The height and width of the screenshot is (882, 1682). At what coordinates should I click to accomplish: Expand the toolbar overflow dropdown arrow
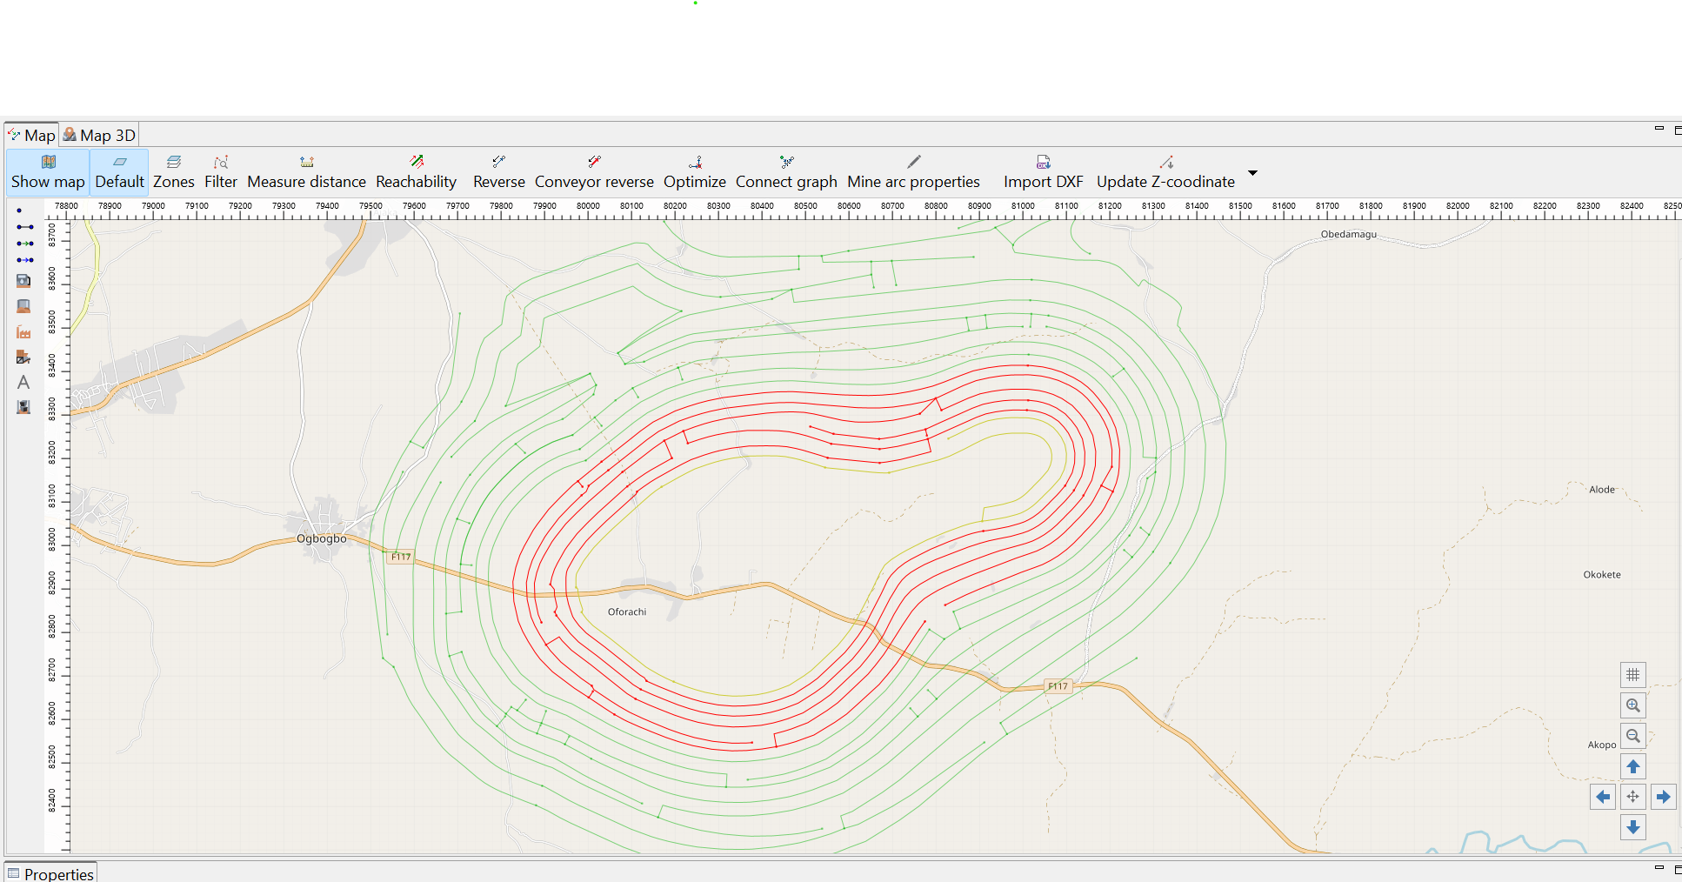tap(1252, 172)
